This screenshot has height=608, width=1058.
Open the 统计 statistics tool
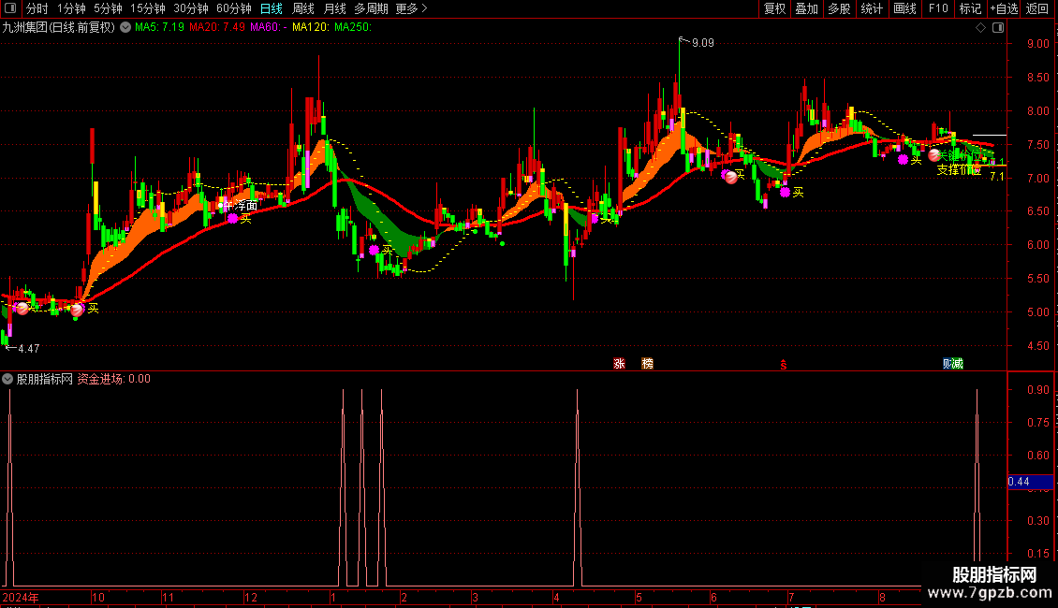point(872,8)
